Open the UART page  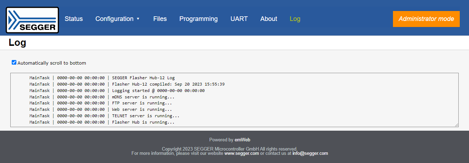tap(239, 19)
